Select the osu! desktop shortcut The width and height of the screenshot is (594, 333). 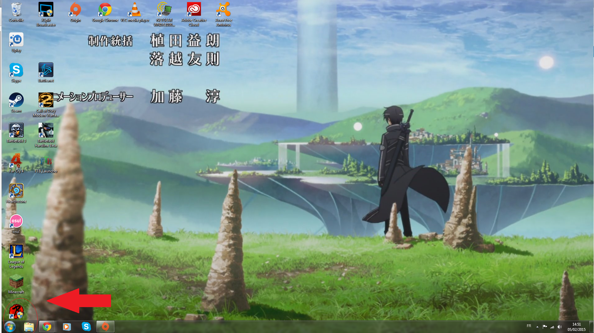coord(16,224)
